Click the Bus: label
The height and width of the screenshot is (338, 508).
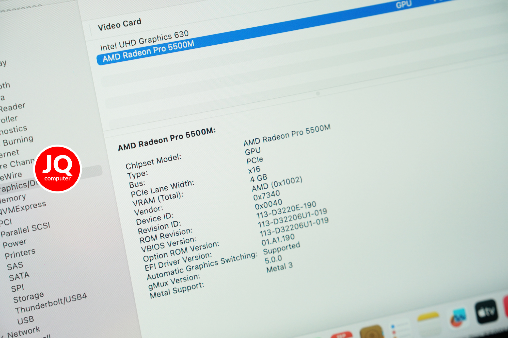[137, 184]
